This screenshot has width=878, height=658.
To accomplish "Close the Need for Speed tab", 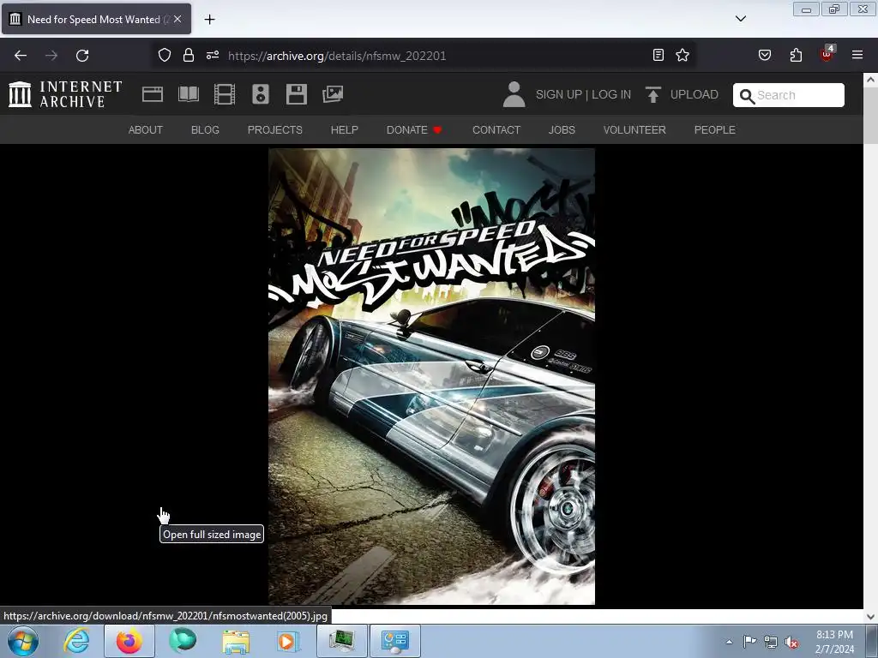I will pos(177,19).
